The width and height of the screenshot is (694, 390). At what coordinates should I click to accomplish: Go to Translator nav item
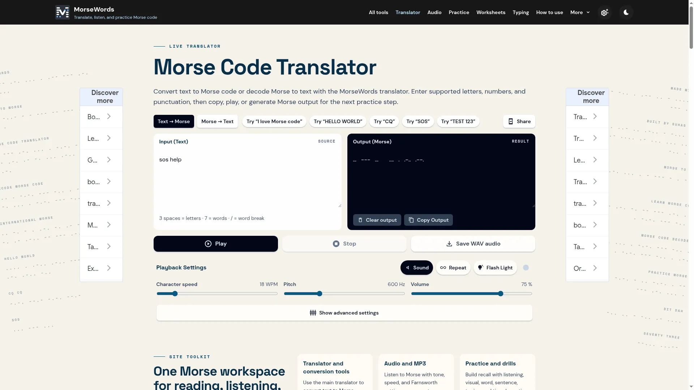[408, 12]
